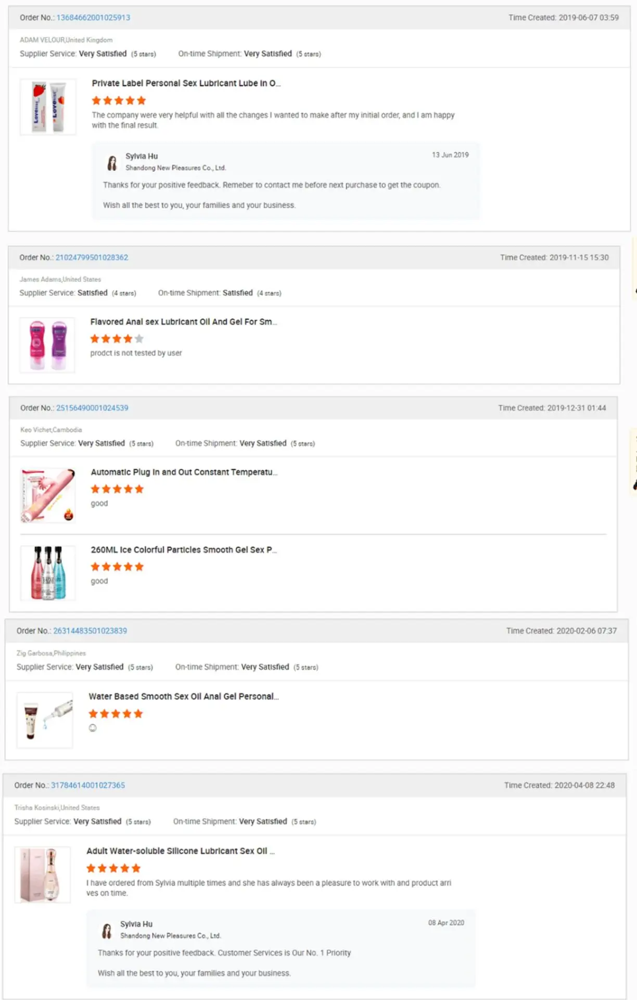Viewport: 637px width, 1000px height.
Task: Open order number 26314483501023839 link
Action: 90,631
